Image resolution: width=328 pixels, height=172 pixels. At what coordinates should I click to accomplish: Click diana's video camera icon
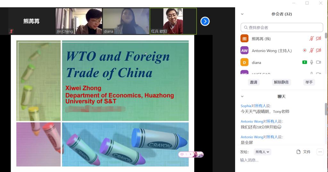click(318, 62)
